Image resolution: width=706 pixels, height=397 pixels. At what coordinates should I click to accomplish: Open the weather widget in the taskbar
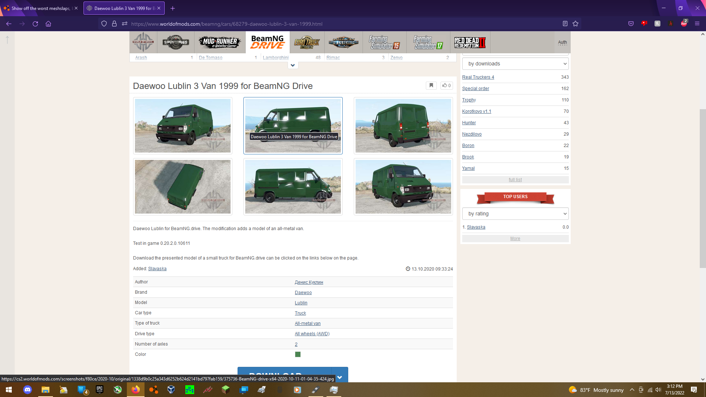[596, 390]
